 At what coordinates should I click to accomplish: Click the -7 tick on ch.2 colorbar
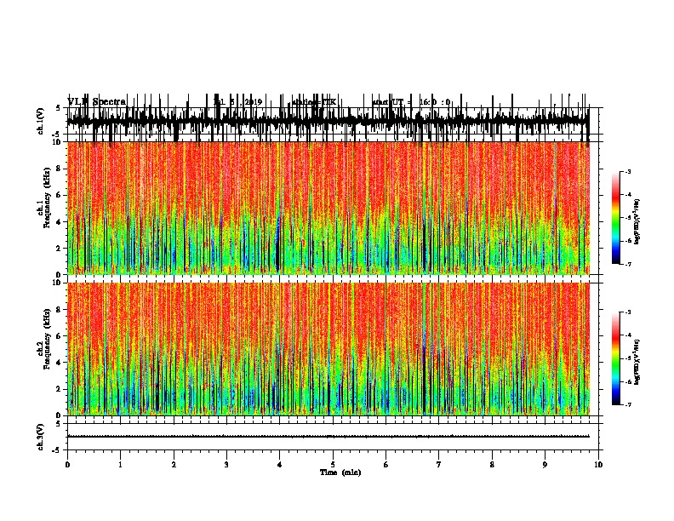click(x=628, y=404)
